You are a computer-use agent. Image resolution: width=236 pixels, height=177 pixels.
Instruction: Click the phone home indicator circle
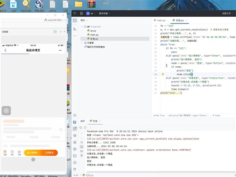(33, 159)
